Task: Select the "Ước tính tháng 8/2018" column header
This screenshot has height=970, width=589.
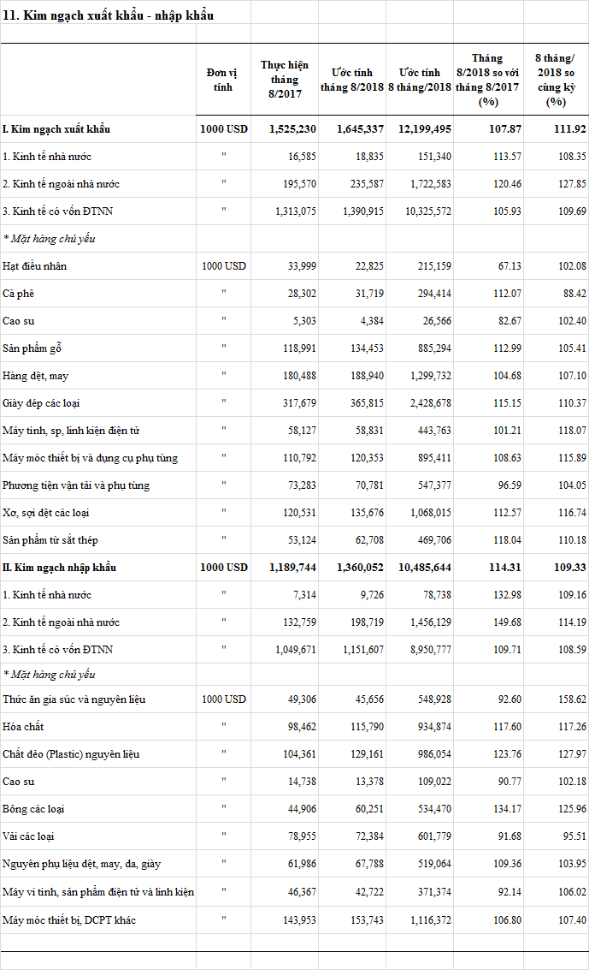Action: click(x=353, y=80)
